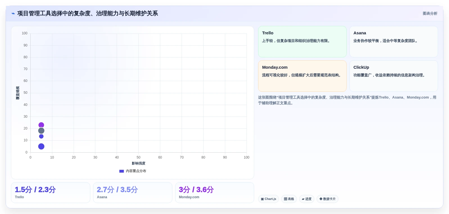Click the Monday.com 3分 / 3.6分 score card
Screen dimensions: 449x214
(215, 193)
